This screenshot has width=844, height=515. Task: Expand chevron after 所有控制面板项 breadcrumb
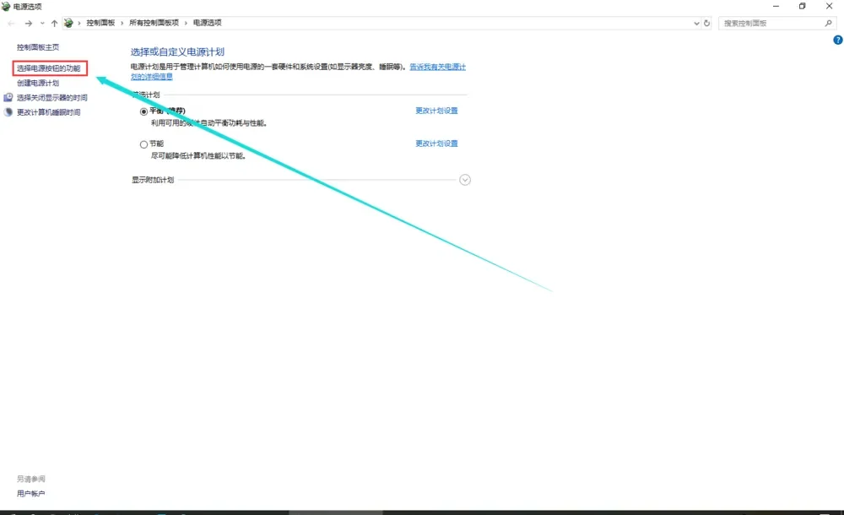click(x=186, y=23)
